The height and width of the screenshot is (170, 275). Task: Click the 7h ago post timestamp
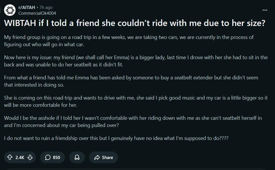[x=46, y=8]
